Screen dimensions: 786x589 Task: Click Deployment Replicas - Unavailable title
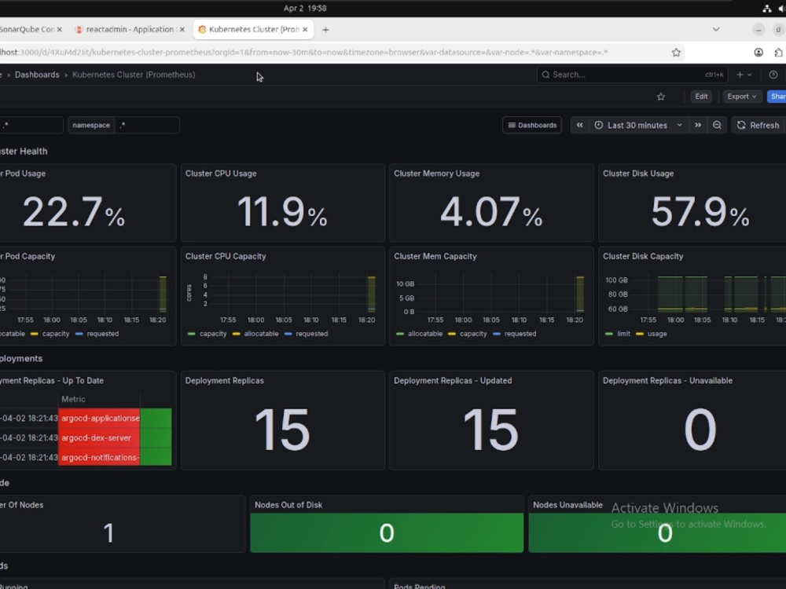coord(667,381)
